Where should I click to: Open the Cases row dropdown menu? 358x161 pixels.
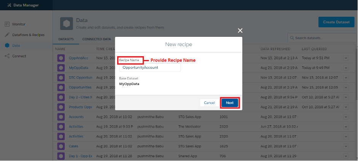(x=346, y=147)
